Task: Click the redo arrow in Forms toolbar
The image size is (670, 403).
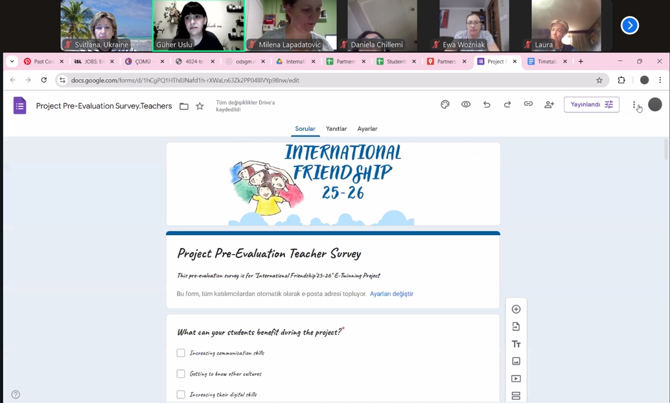Action: pos(507,104)
